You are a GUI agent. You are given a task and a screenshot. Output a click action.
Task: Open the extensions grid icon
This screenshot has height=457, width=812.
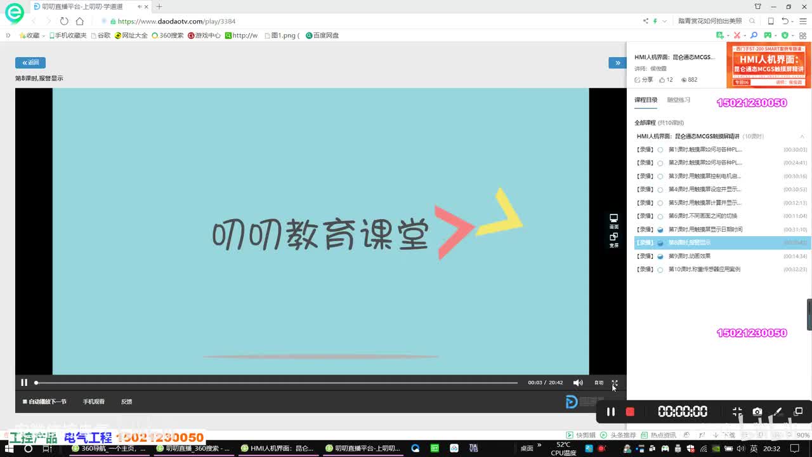(804, 36)
